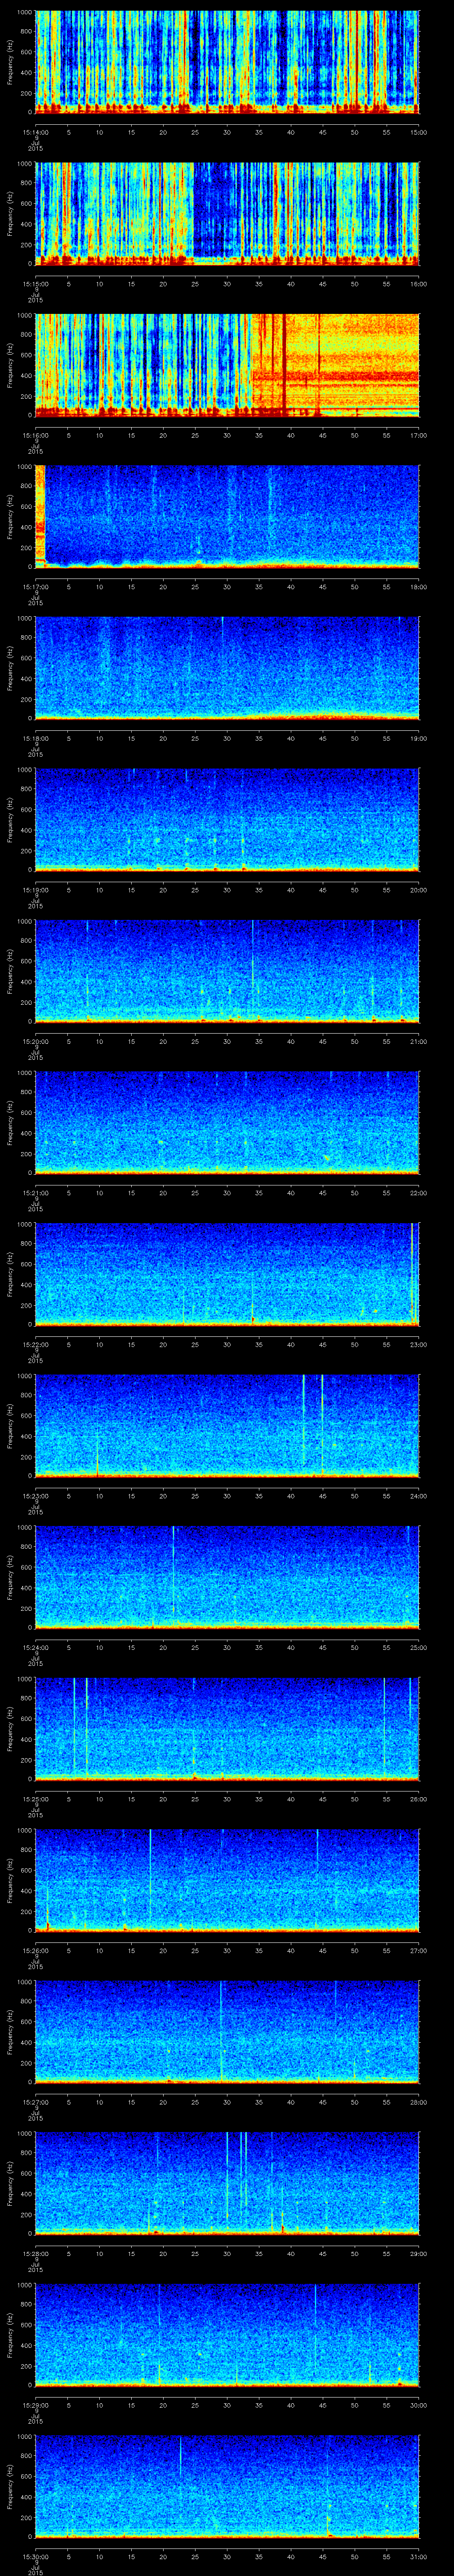This screenshot has height=2576, width=454.
Task: Click the 15:30:00 start time label
Action: tap(35, 2556)
